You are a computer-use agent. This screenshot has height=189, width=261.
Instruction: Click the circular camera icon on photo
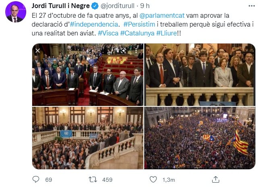point(123,51)
